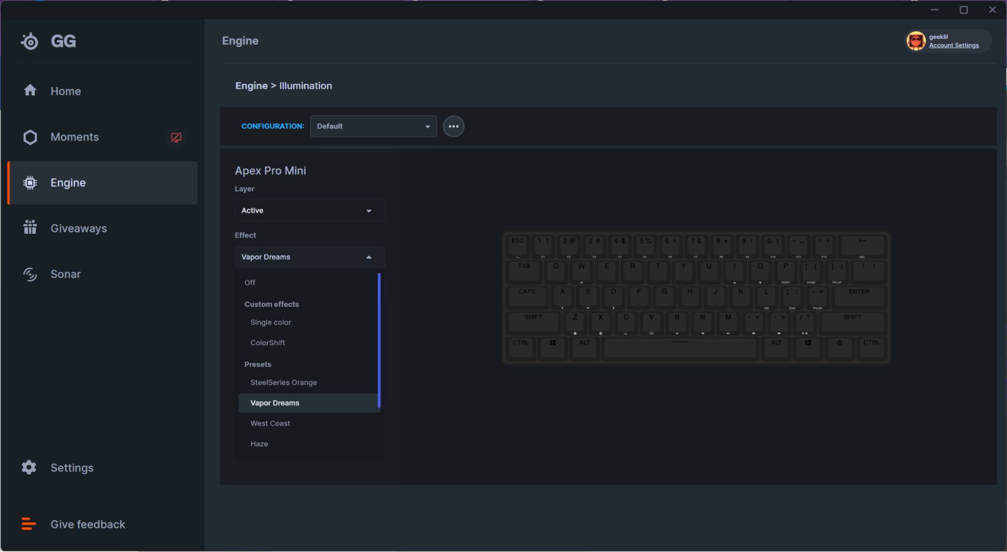Click the ENTER key on the keyboard preview

coord(859,297)
